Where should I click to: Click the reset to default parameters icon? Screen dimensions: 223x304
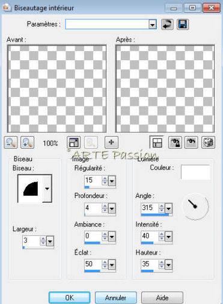(x=167, y=25)
